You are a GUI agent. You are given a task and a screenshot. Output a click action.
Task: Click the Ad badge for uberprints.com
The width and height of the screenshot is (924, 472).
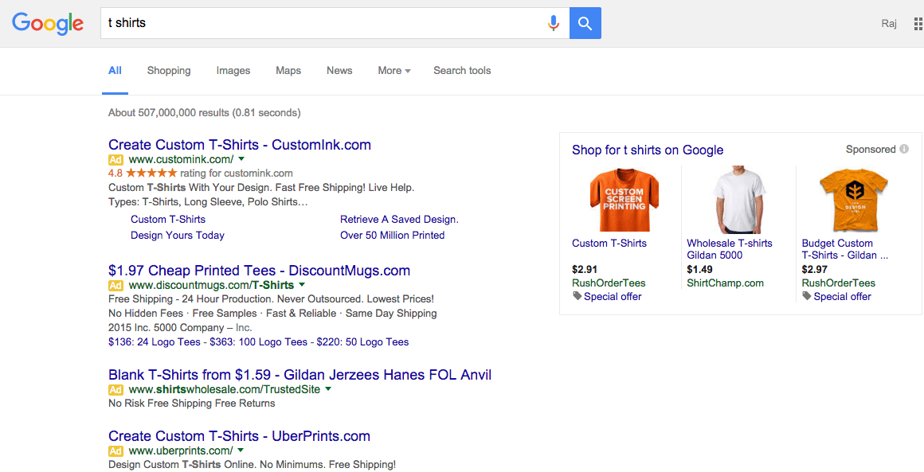116,451
